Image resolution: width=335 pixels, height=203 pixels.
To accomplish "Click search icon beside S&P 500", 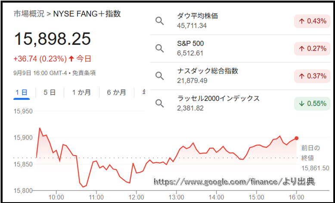I will (x=160, y=49).
